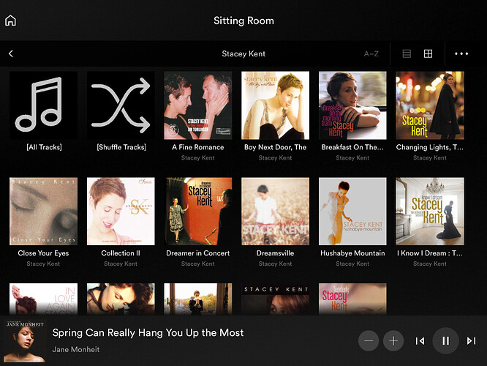The width and height of the screenshot is (487, 366).
Task: Open Dreamer in Concert album cover
Action: pos(198,211)
